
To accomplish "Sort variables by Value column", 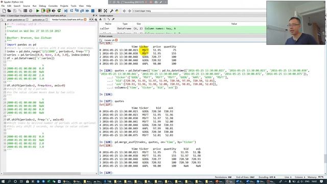I will [234, 24].
